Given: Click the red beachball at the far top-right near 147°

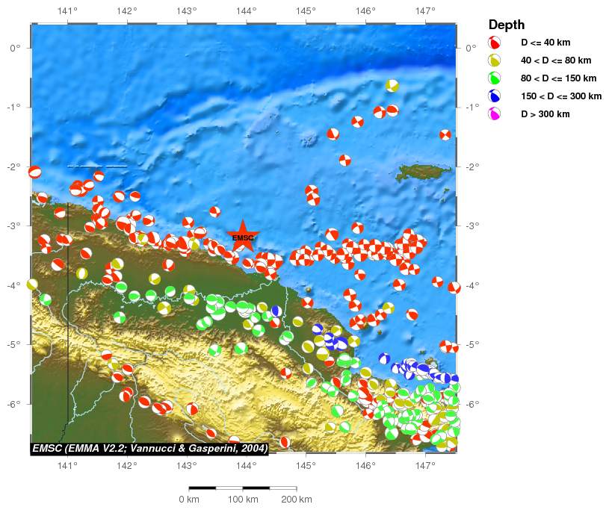Looking at the screenshot, I should pos(445,134).
